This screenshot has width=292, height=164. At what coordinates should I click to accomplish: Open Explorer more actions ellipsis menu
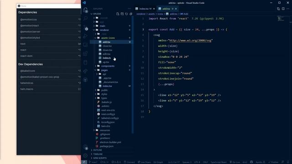[x=129, y=9]
